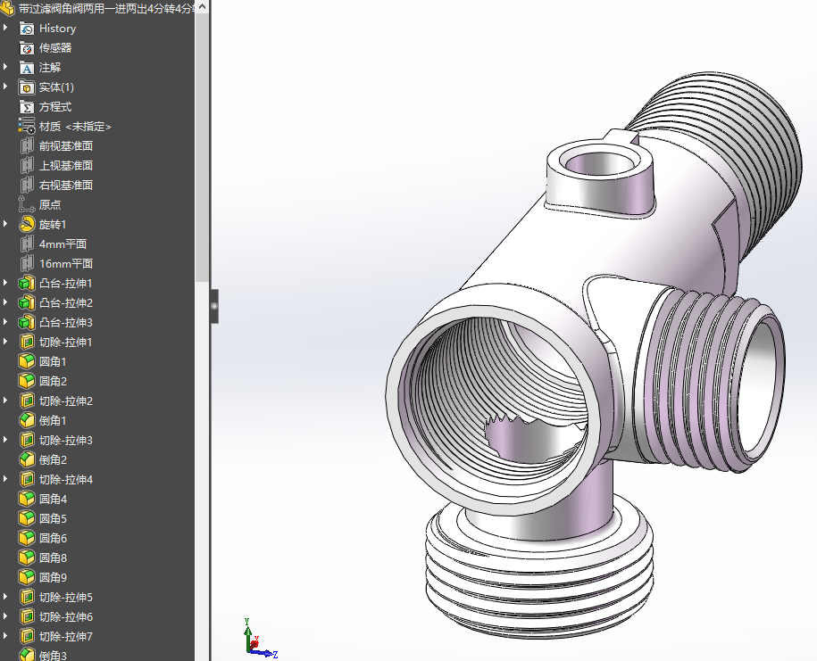
Task: Select 材质 <未指定> label
Action: (76, 127)
